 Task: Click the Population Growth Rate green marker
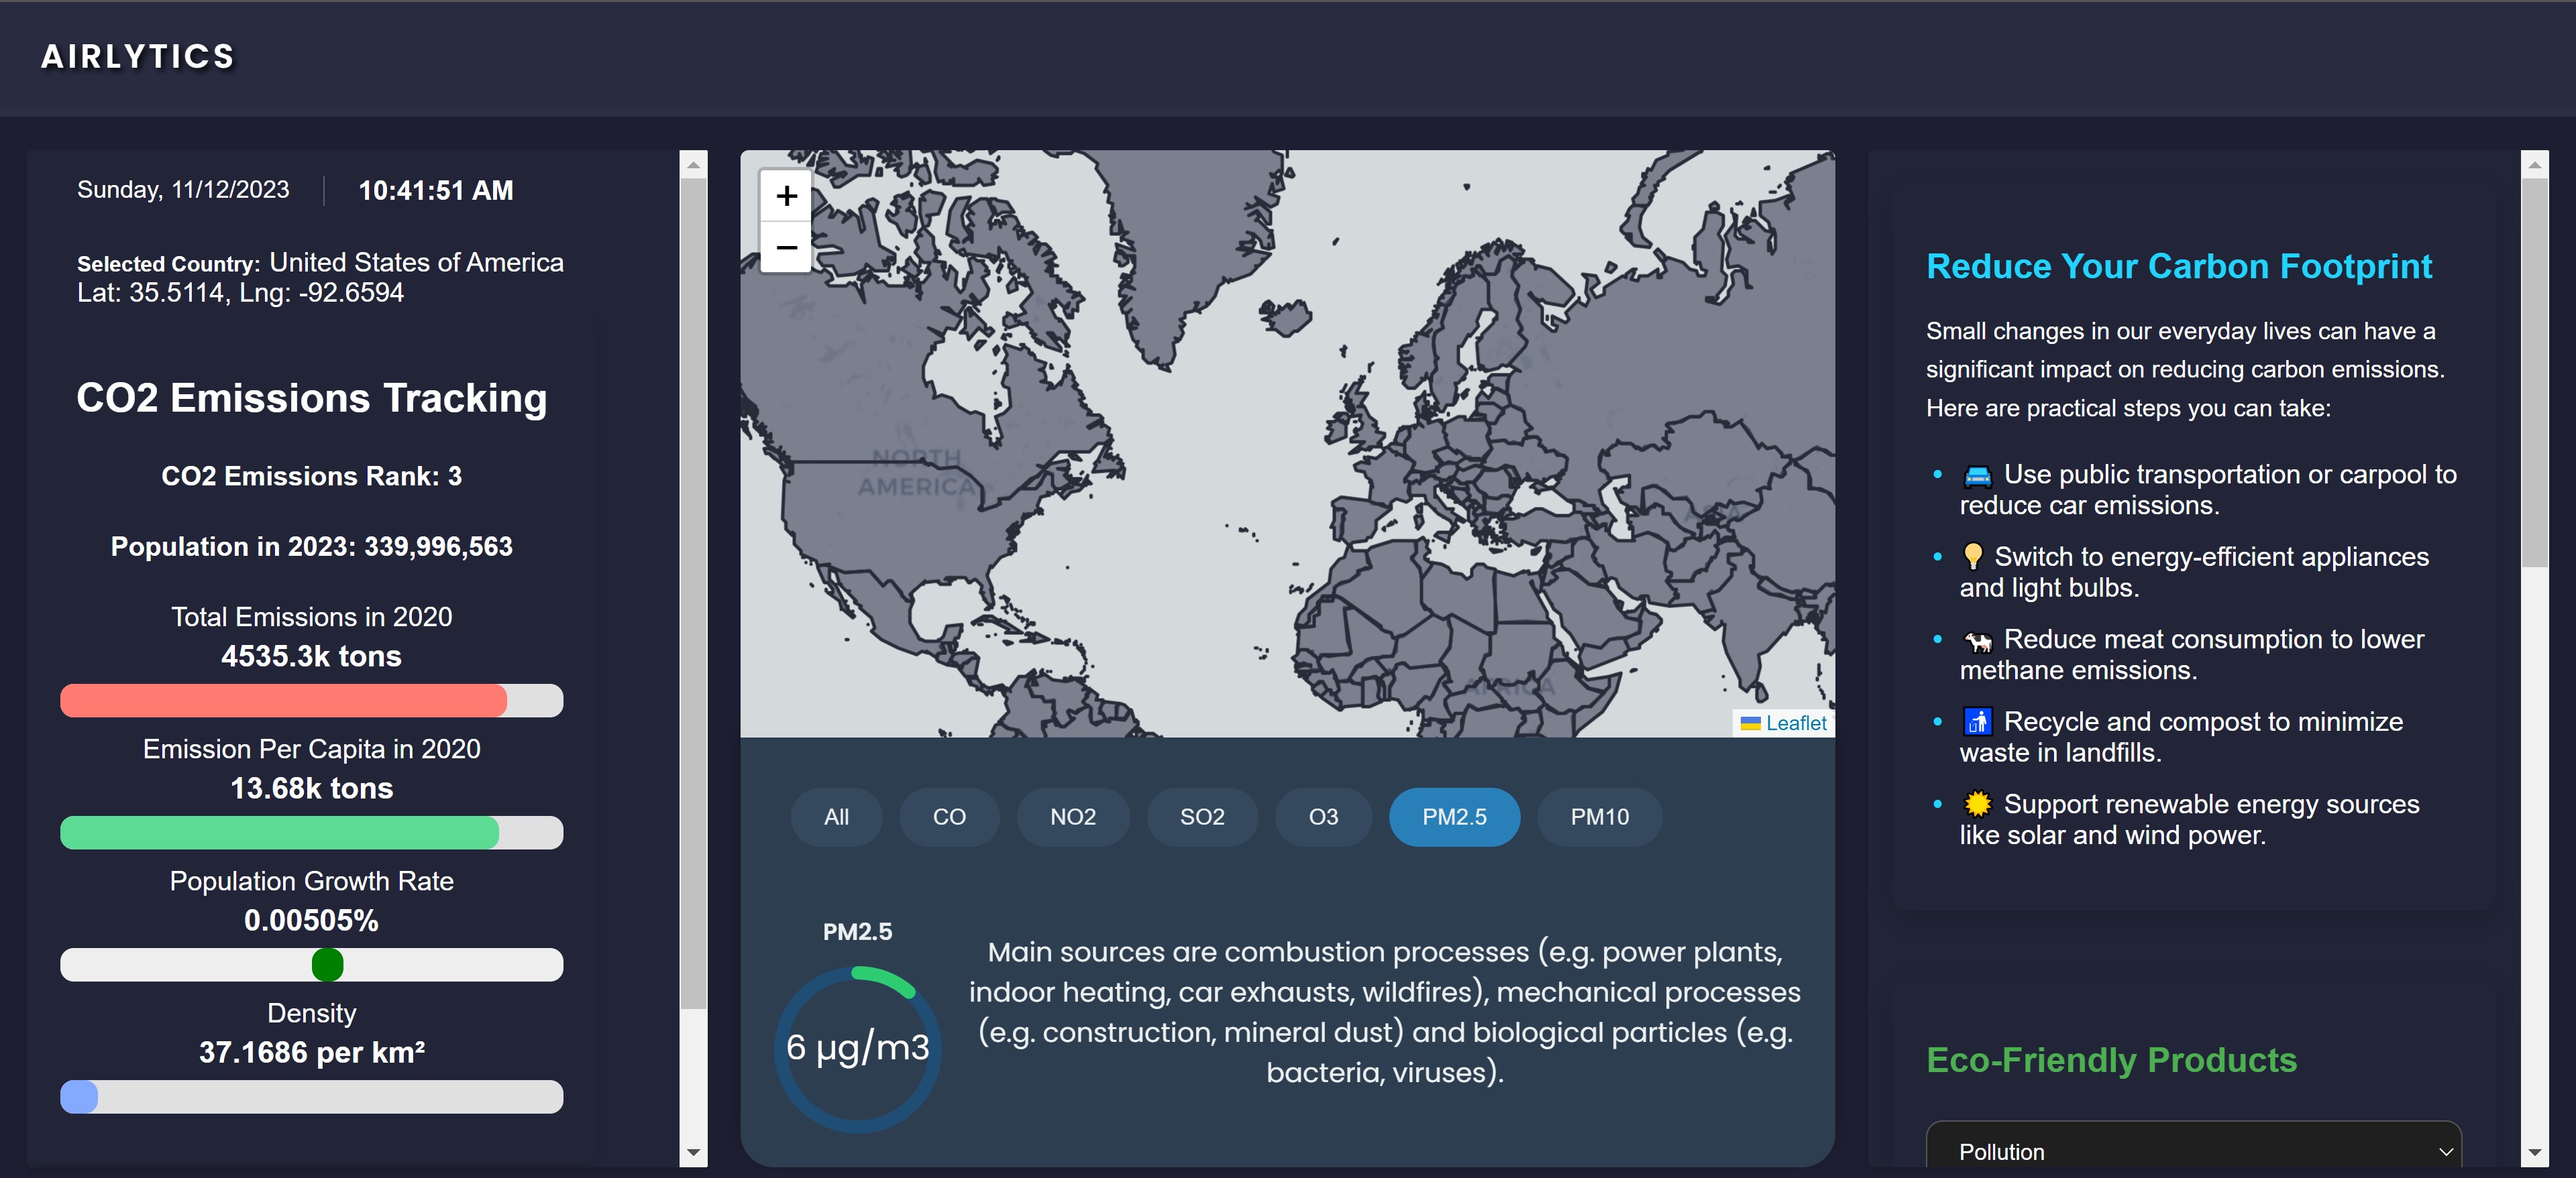click(x=327, y=965)
